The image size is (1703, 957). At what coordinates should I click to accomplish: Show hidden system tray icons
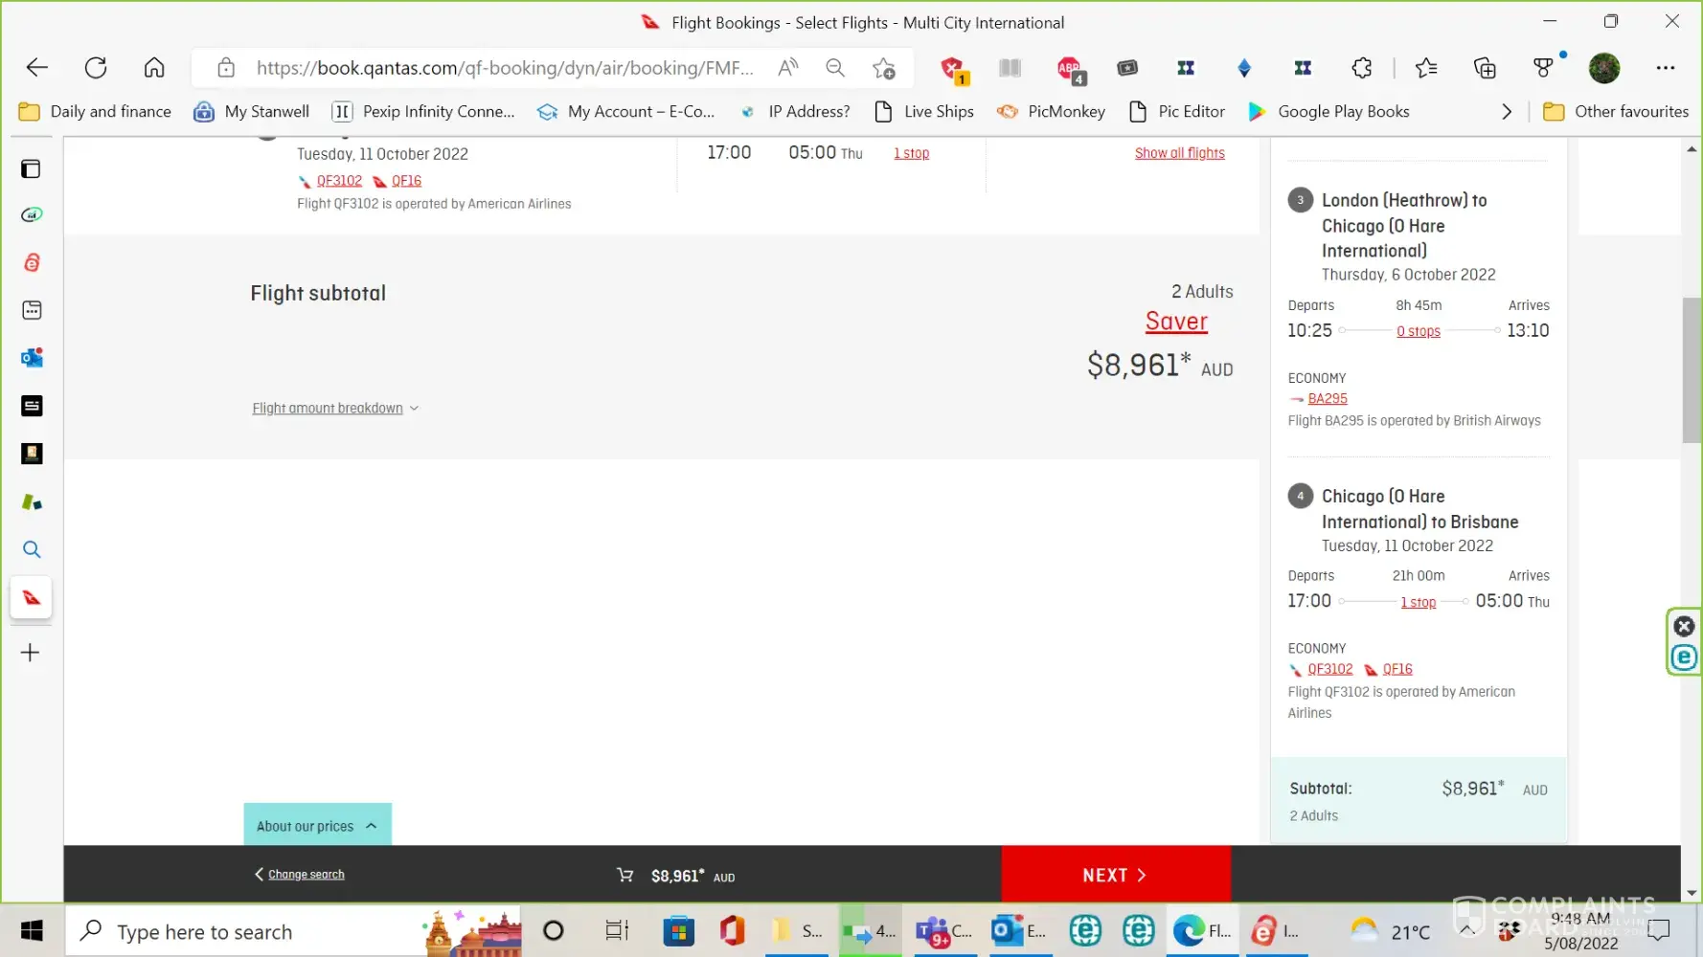(1466, 930)
